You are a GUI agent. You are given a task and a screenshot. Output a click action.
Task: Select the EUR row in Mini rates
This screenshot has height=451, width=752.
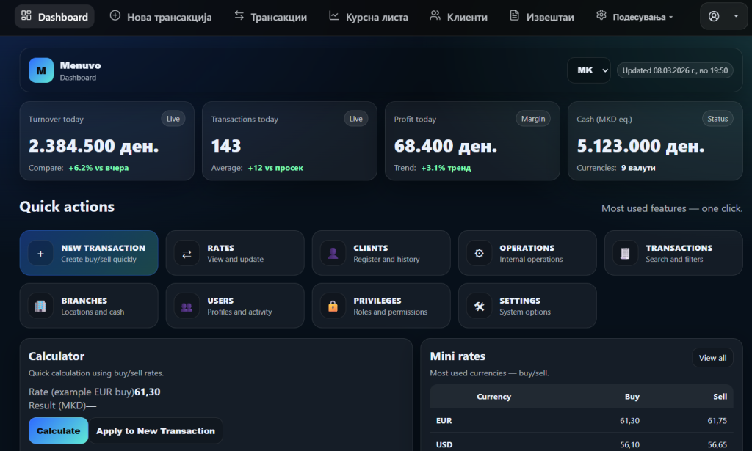click(580, 421)
